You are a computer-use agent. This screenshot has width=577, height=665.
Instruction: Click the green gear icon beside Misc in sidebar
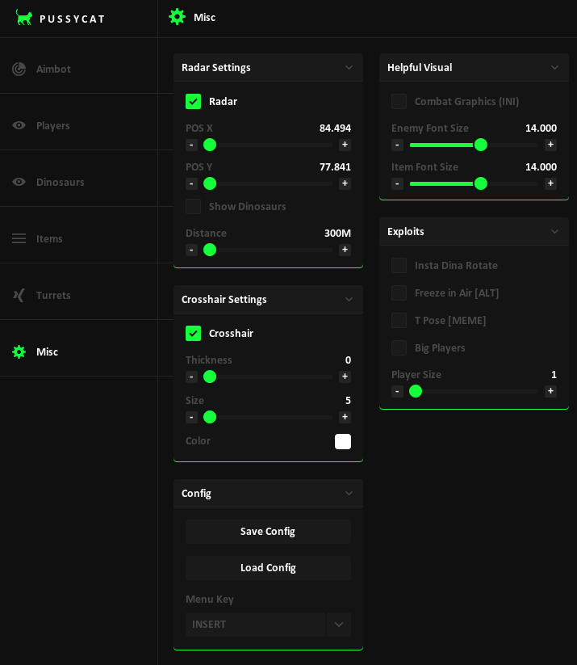(x=19, y=351)
